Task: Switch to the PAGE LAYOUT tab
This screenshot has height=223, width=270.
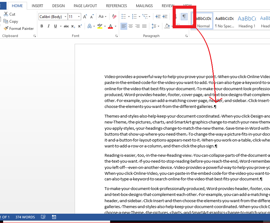Action: tap(85, 6)
